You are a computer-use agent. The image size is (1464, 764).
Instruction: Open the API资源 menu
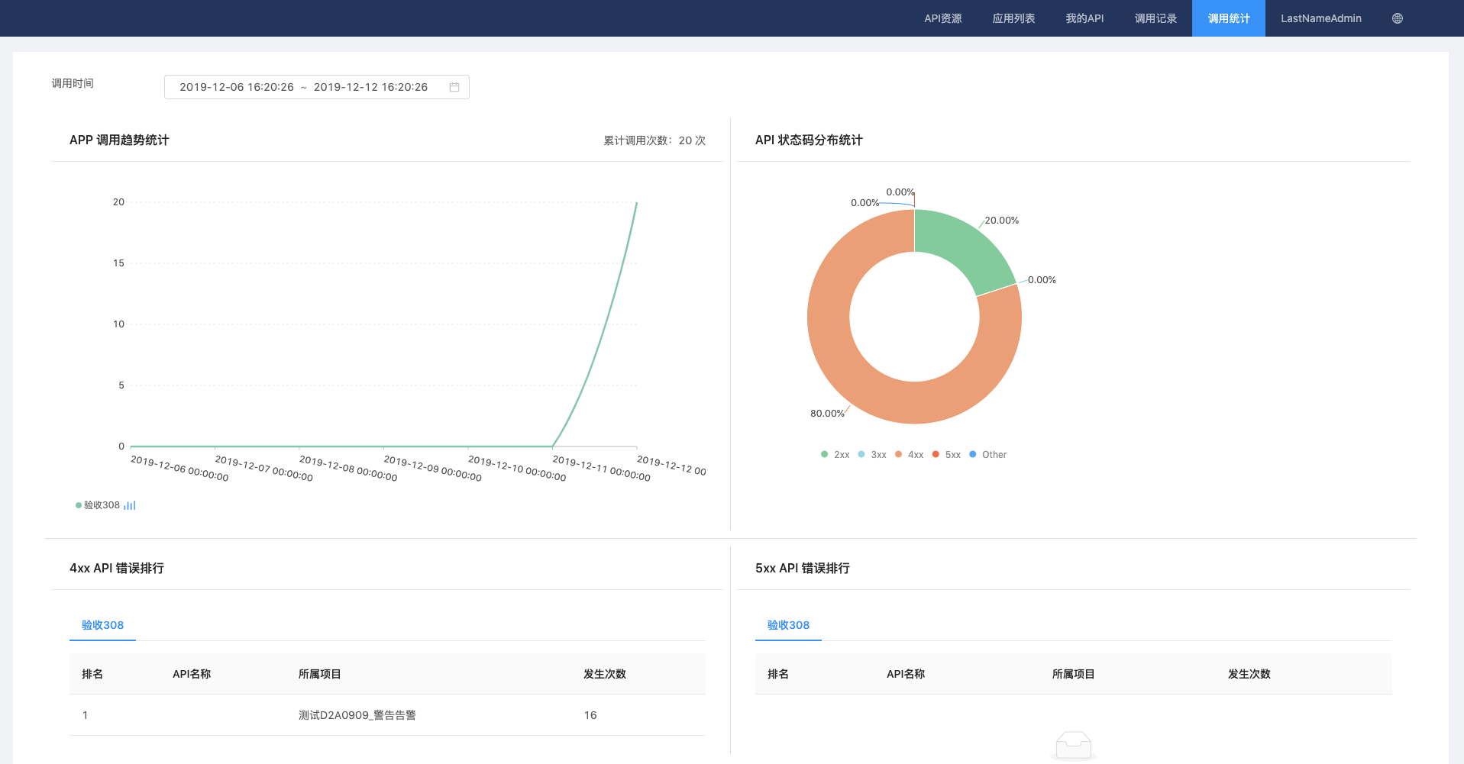(942, 18)
